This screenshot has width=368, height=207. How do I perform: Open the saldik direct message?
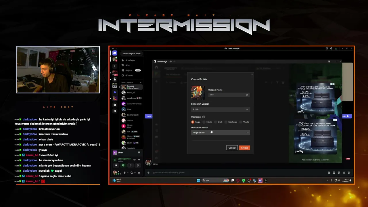coord(131,143)
